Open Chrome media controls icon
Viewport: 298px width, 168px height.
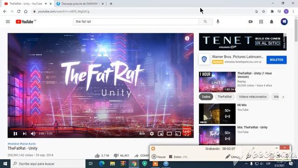point(279,11)
